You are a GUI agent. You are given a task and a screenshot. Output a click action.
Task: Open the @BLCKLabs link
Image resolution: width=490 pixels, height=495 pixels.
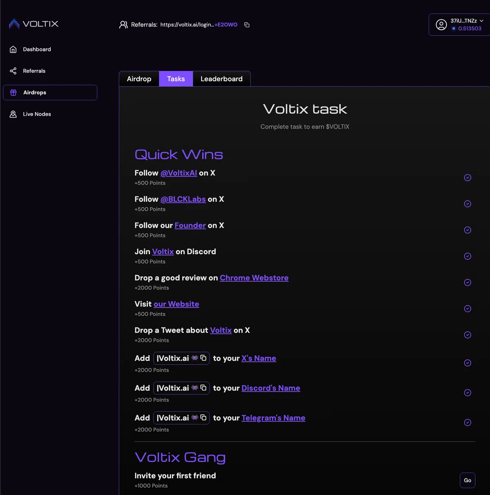coord(183,199)
